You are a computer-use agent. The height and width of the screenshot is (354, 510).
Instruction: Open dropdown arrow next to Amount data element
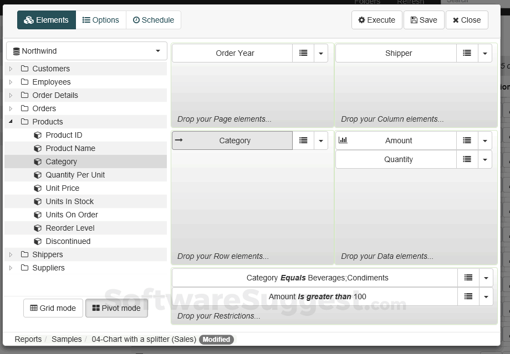coord(485,140)
